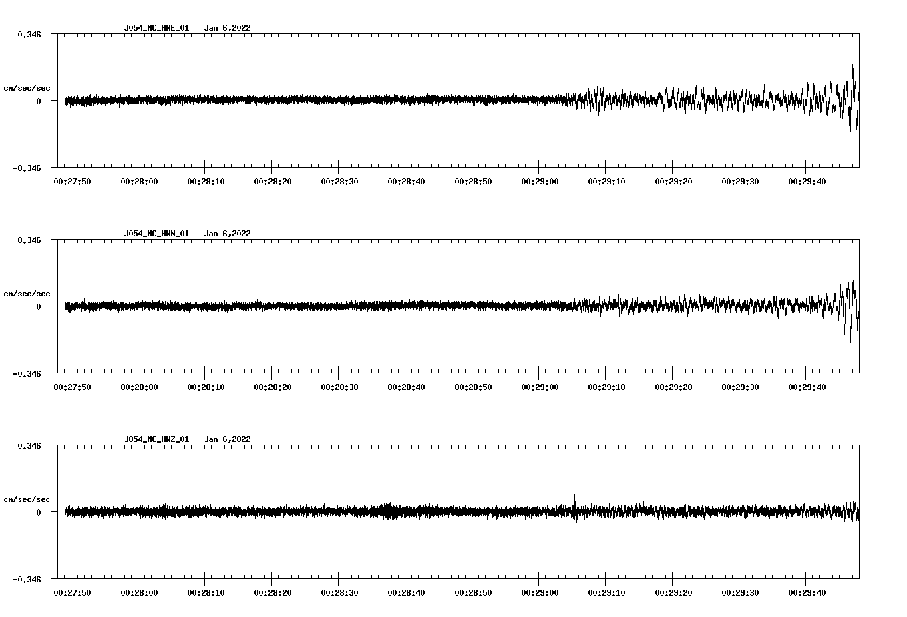This screenshot has width=907, height=617.
Task: Click the 00:28:00 time label under HNE plot
Action: 139,182
